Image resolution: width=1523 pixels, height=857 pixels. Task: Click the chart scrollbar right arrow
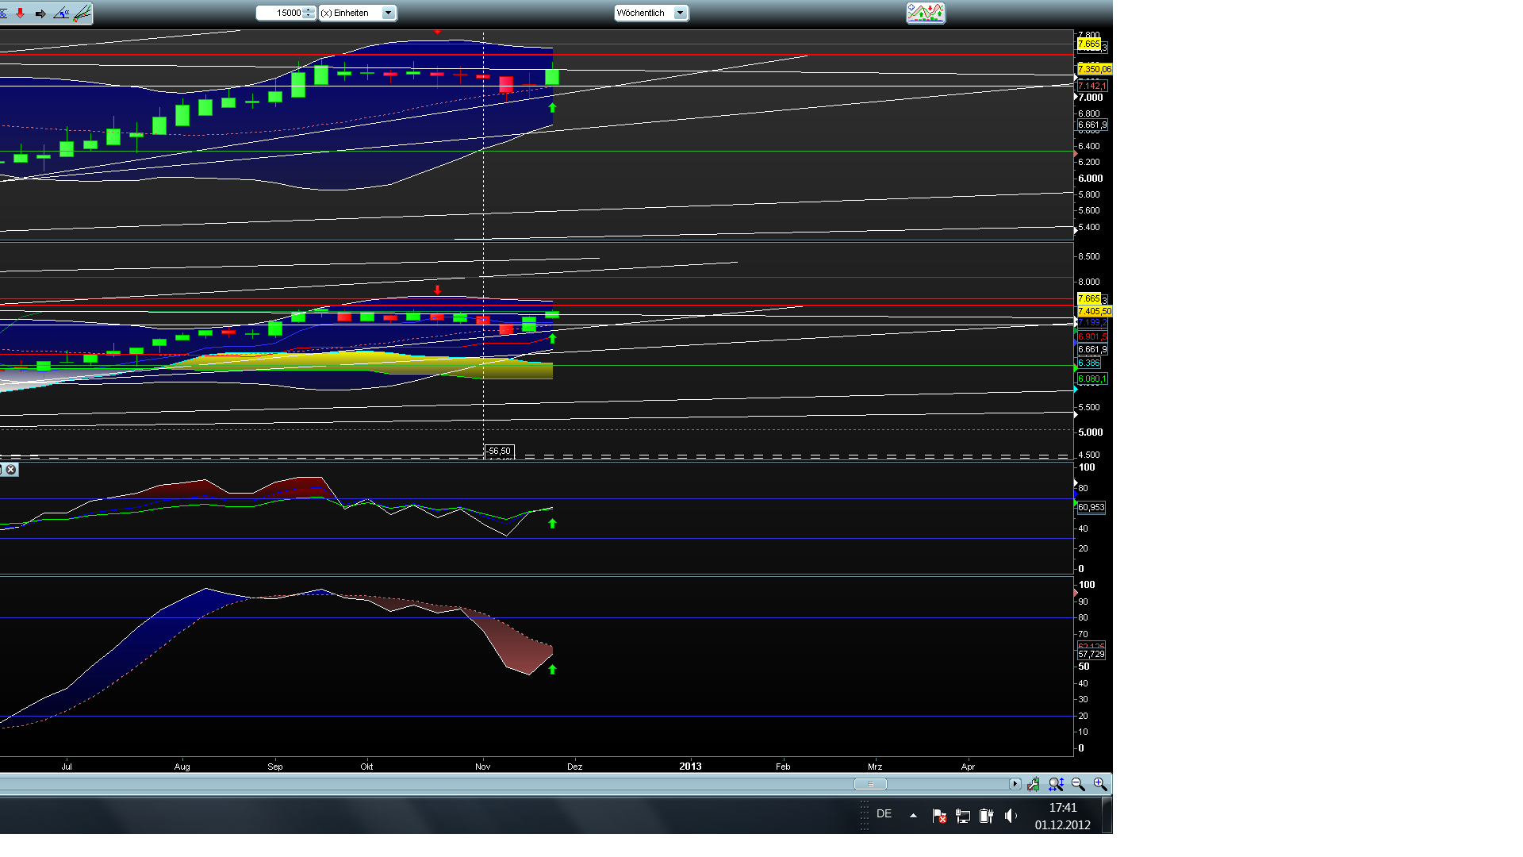pos(1015,784)
